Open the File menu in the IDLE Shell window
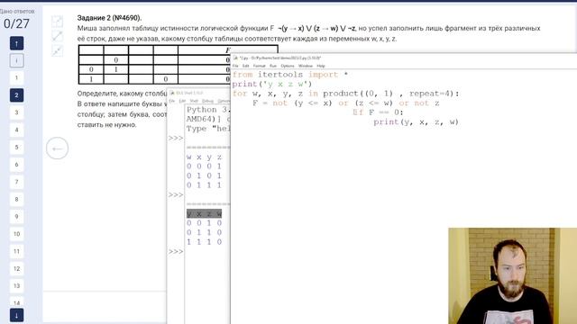577x324 pixels. click(172, 101)
